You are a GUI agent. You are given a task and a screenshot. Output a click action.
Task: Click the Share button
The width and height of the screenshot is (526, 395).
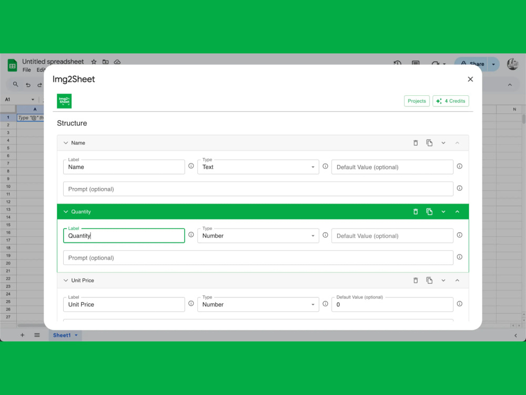(472, 64)
